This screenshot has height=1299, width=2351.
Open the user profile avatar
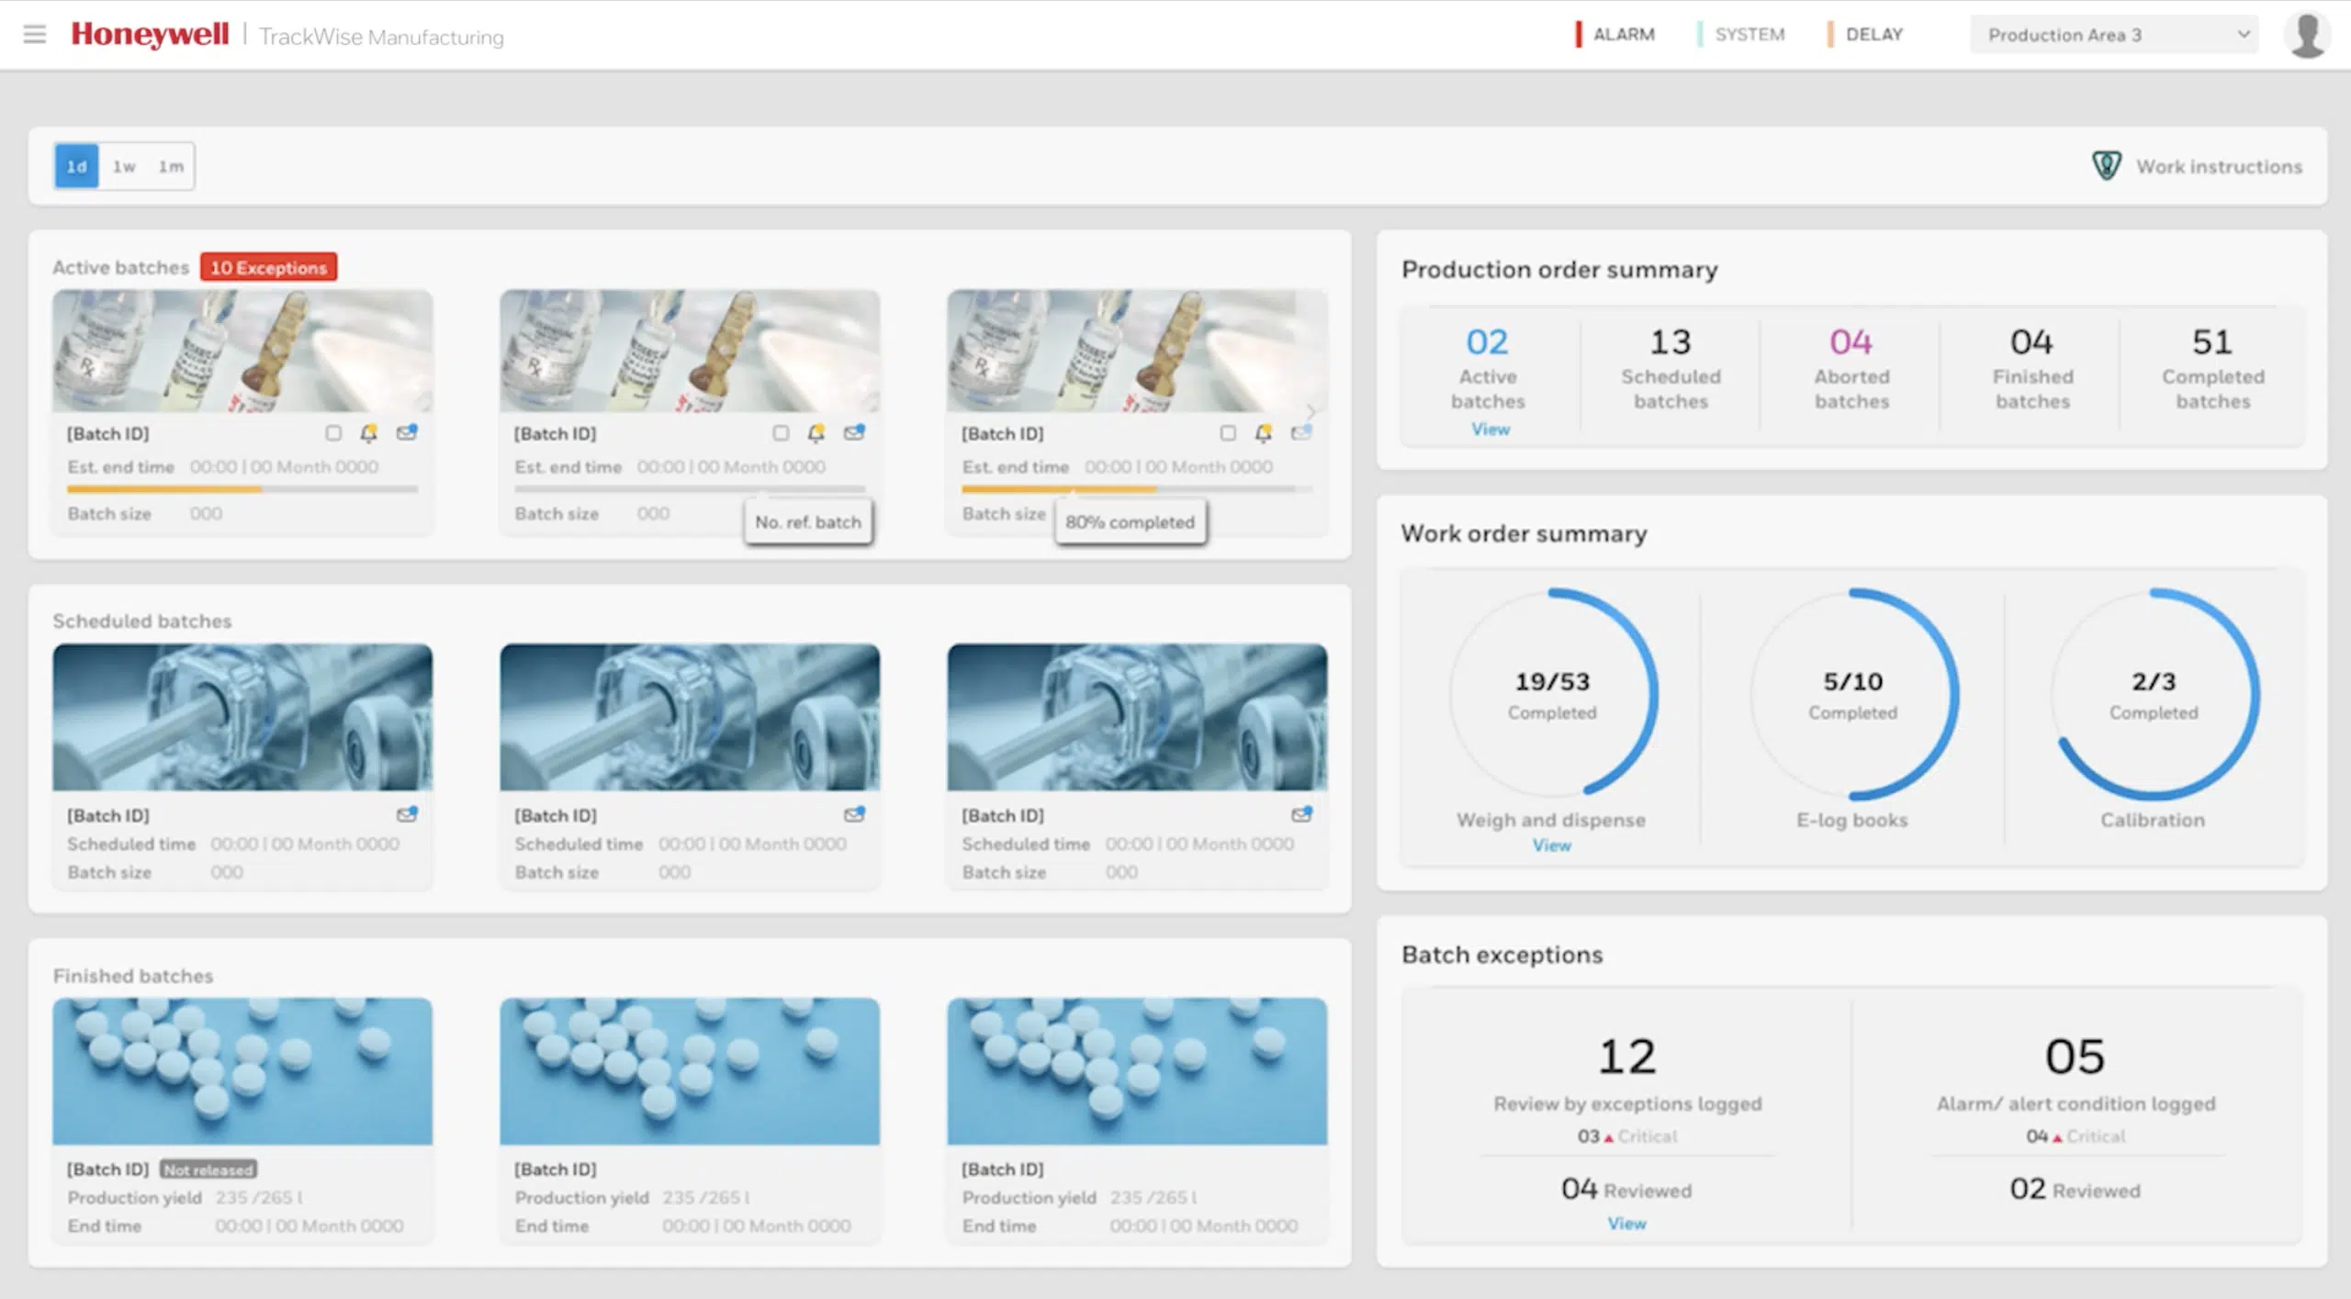(2307, 34)
